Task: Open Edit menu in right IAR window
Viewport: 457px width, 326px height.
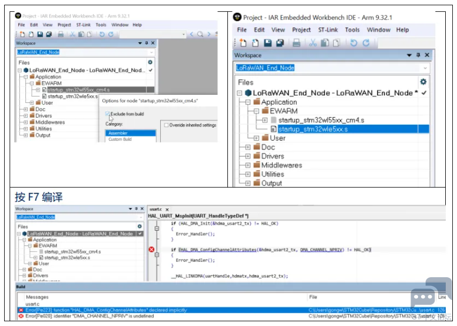Action: (x=259, y=29)
